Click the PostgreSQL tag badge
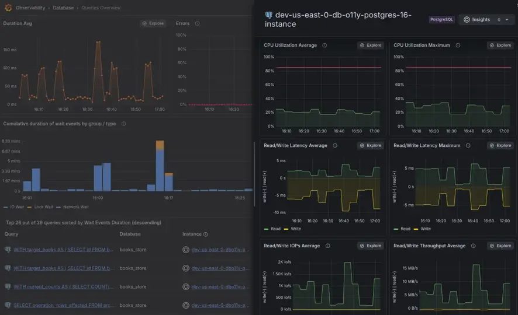518x315 pixels. (x=441, y=19)
